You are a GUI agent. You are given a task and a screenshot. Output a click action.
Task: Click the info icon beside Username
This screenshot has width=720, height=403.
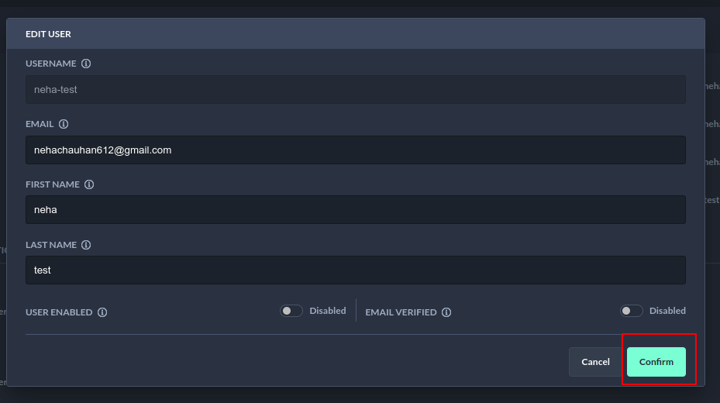(86, 64)
